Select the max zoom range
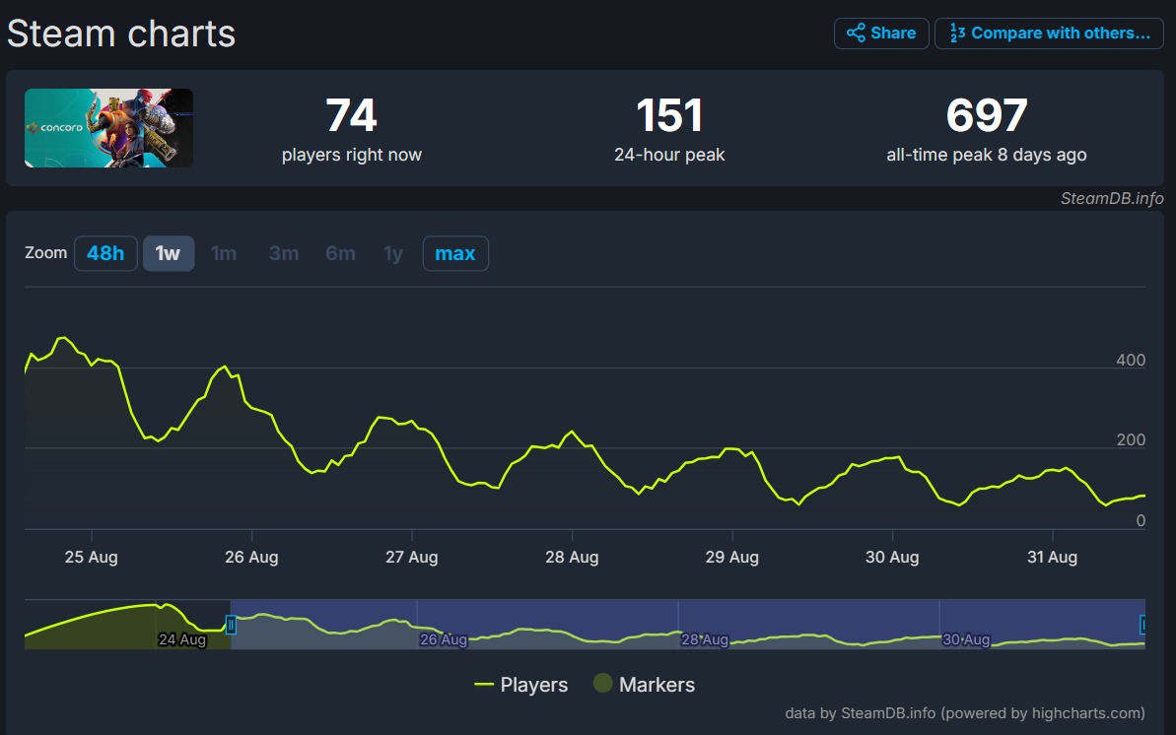 [455, 253]
